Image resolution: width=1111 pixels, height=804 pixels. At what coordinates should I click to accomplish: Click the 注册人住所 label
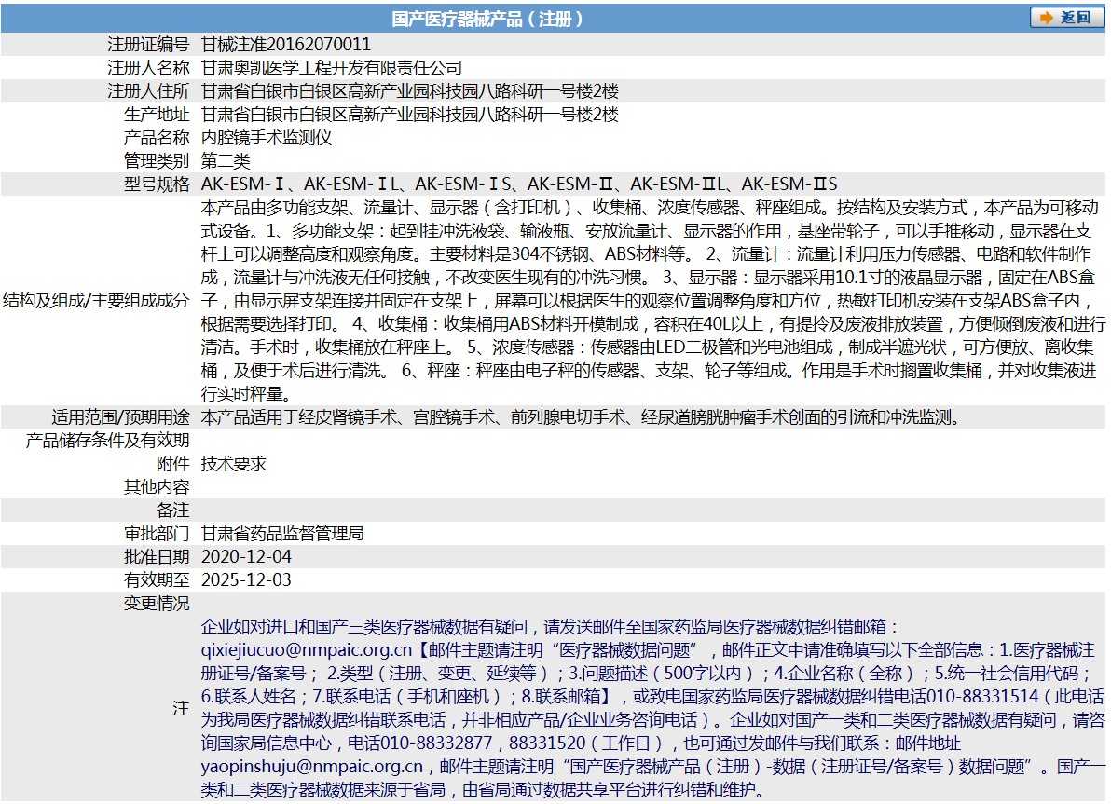[149, 91]
